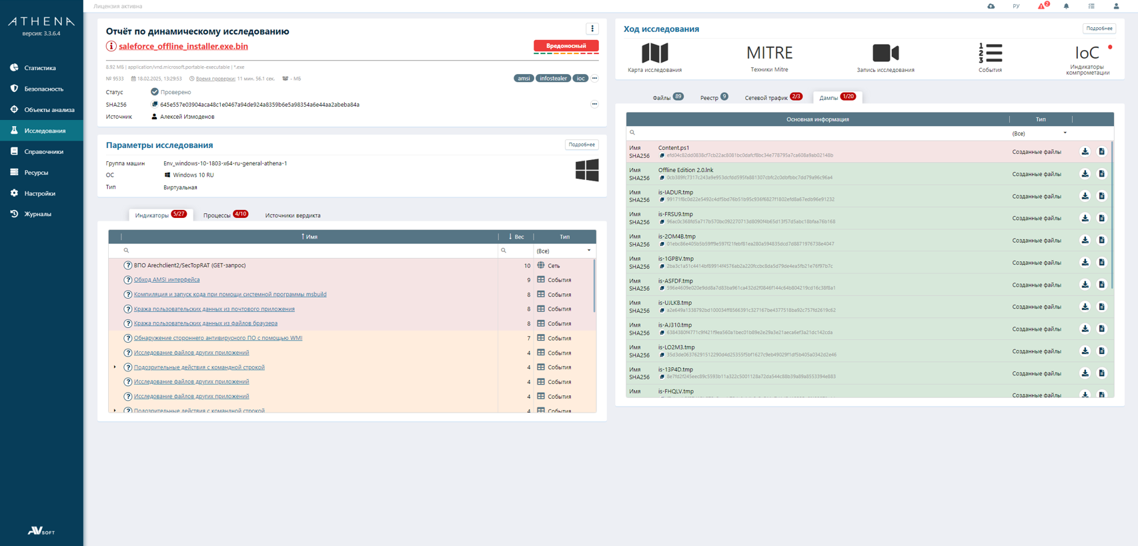Expand the Подозрительные действия с командной строкой row
Image resolution: width=1138 pixels, height=546 pixels.
(115, 367)
